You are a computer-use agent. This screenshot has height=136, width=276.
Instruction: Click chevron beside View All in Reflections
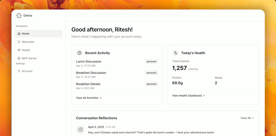click(x=253, y=118)
